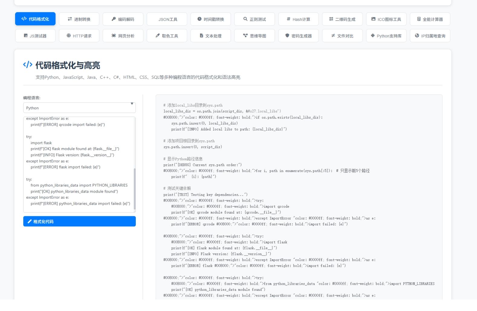Select the 文本处理 tab
The image size is (477, 311).
point(211,36)
